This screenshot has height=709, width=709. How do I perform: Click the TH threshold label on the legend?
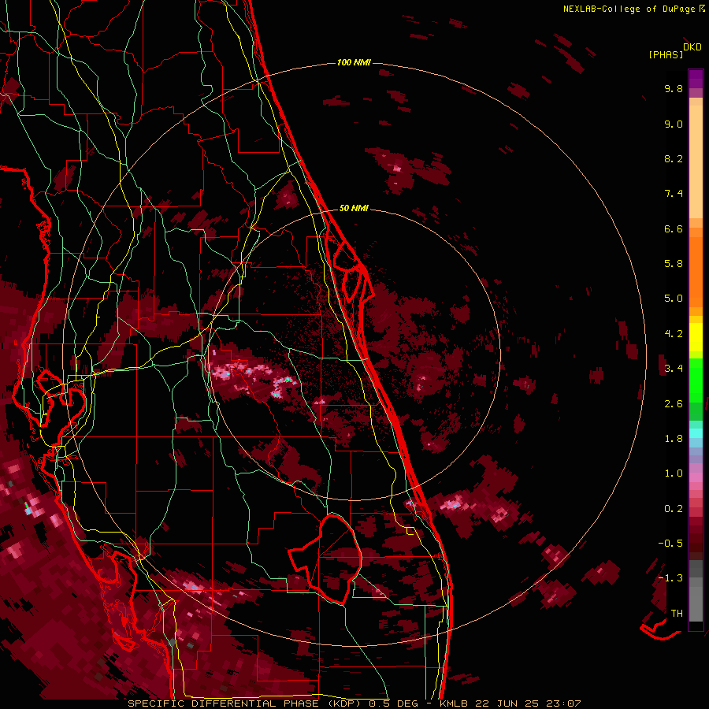tap(677, 614)
